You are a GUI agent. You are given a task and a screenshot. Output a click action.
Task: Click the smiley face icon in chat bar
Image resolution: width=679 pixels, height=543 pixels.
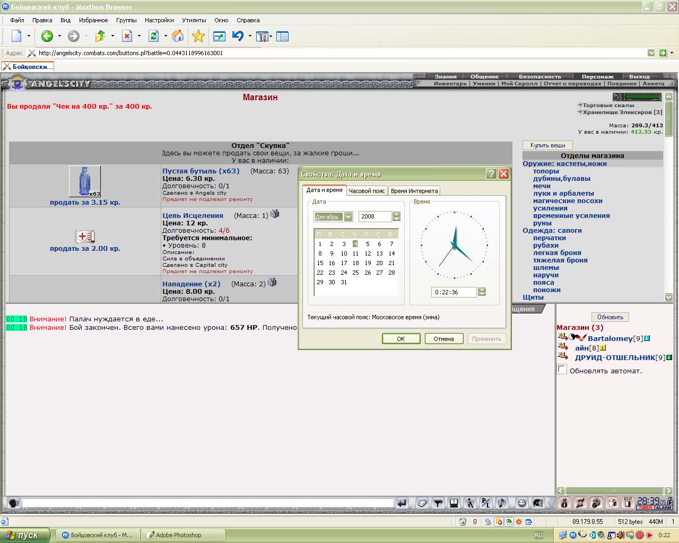tap(521, 503)
